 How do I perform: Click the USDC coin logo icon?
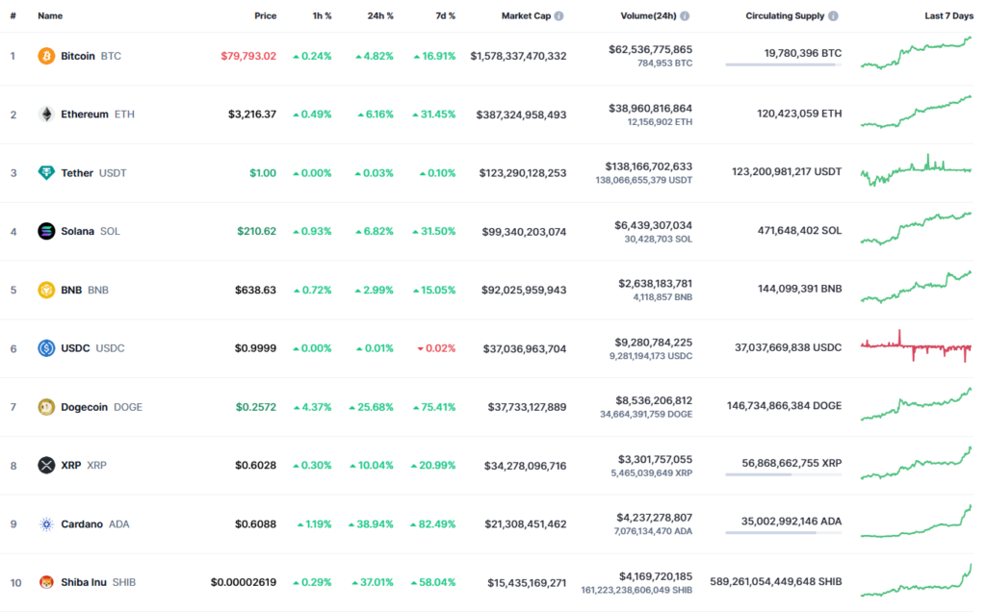(46, 348)
